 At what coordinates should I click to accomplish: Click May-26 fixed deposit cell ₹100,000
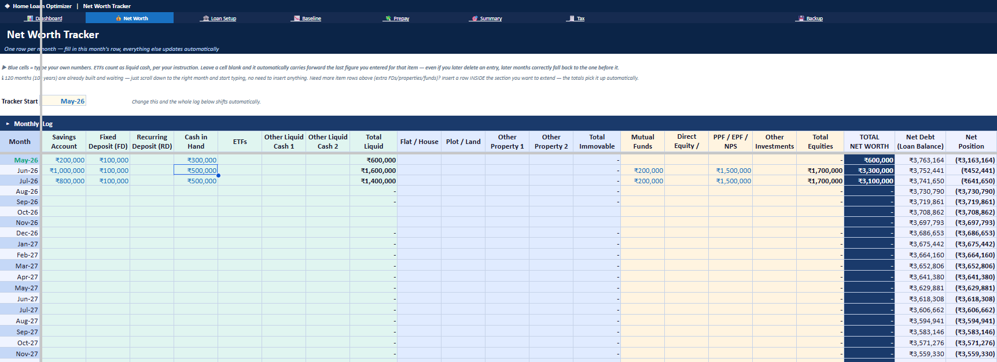108,160
